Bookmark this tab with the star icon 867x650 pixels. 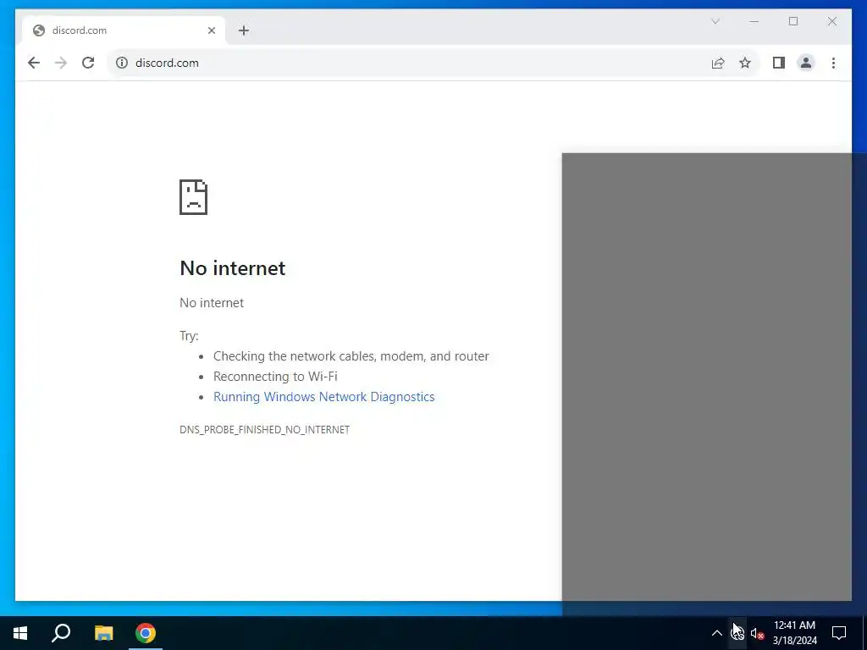[x=745, y=63]
